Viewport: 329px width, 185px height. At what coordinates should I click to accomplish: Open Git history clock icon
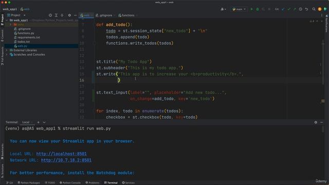coord(300,9)
